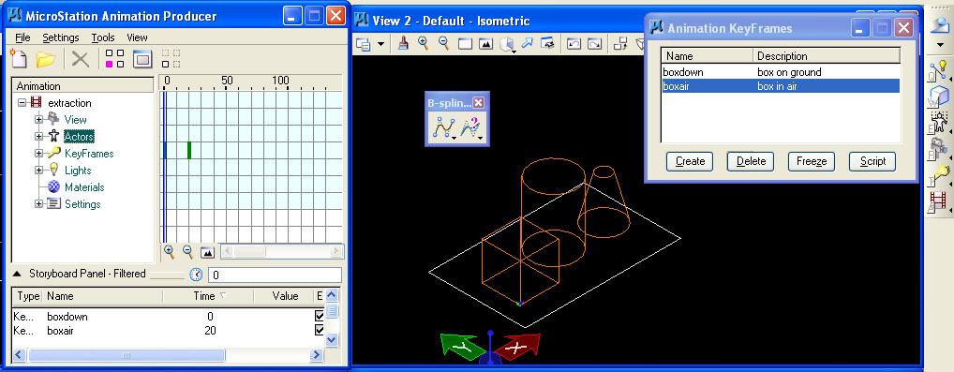954x372 pixels.
Task: Select the Place B-spline Curve tool
Action: pos(443,127)
